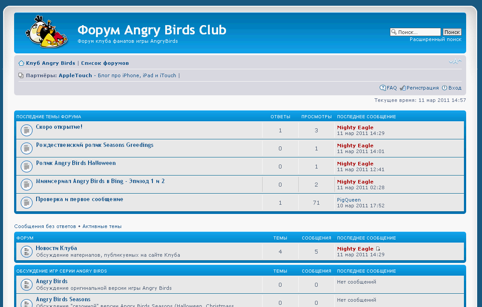Image resolution: width=482 pixels, height=307 pixels.
Task: Click topic icon for Ролик Angry Birds Halloween
Action: point(26,166)
